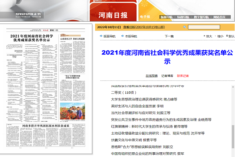Zoom in text with 放大
This screenshot has width=235, height=157.
pyautogui.click(x=208, y=36)
